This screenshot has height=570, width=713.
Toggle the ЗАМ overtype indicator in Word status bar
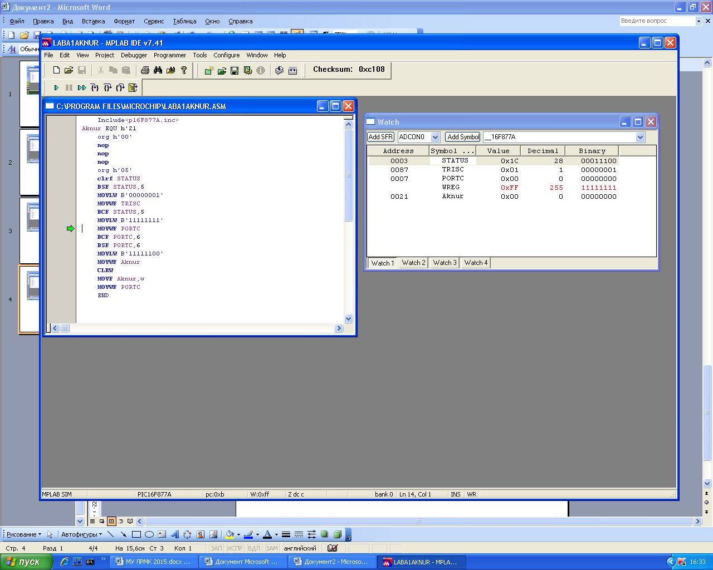tap(271, 548)
